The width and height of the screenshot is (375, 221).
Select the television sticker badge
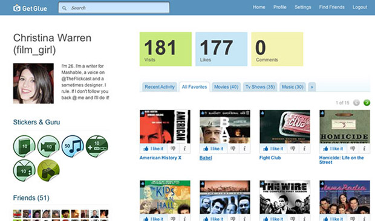(x=24, y=170)
